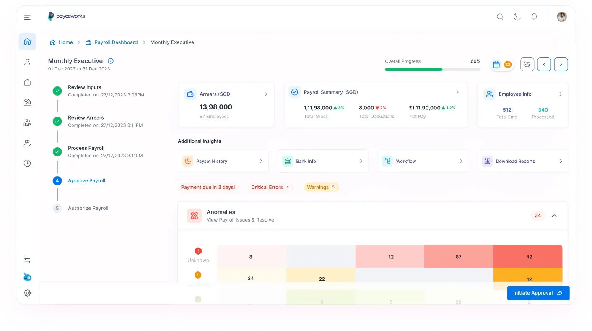
Task: Open settings gear in sidebar
Action: pos(27,293)
